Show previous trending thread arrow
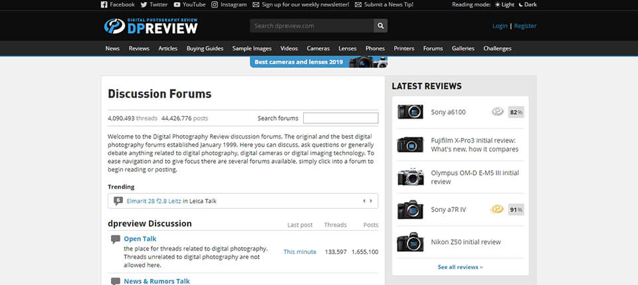Image resolution: width=638 pixels, height=285 pixels. coord(364,201)
